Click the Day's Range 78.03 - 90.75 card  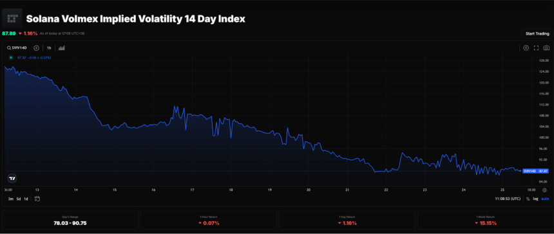tap(70, 221)
